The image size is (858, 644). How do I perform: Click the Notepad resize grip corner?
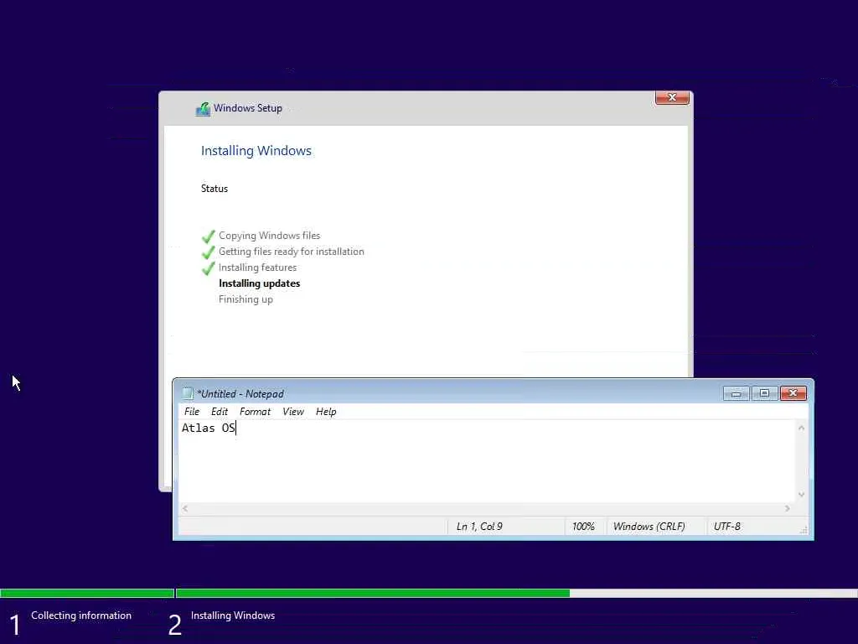click(x=804, y=530)
